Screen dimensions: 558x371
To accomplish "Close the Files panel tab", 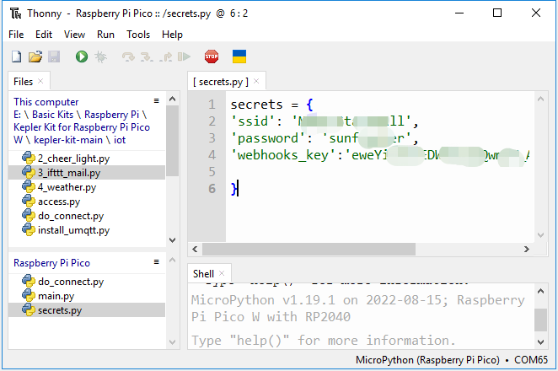I will pos(40,81).
